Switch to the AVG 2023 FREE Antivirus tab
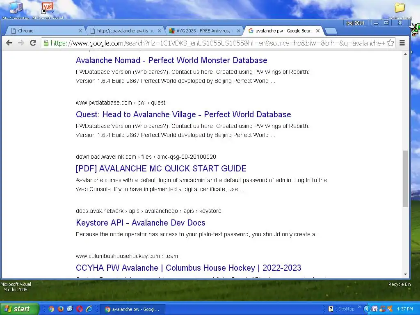 205,31
